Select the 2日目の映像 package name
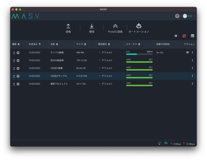The image size is (207, 160). (57, 68)
